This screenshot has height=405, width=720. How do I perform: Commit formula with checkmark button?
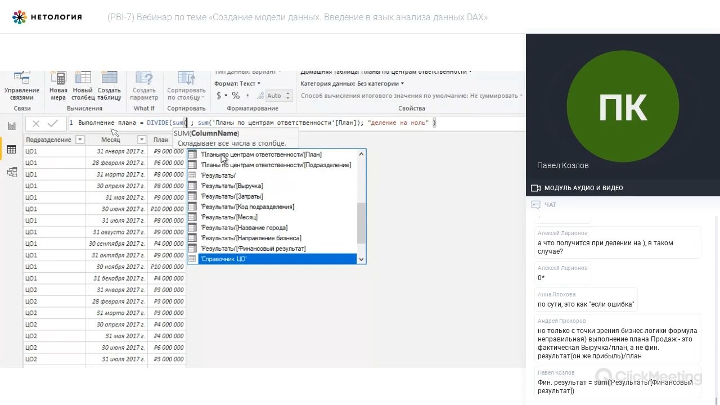[53, 123]
